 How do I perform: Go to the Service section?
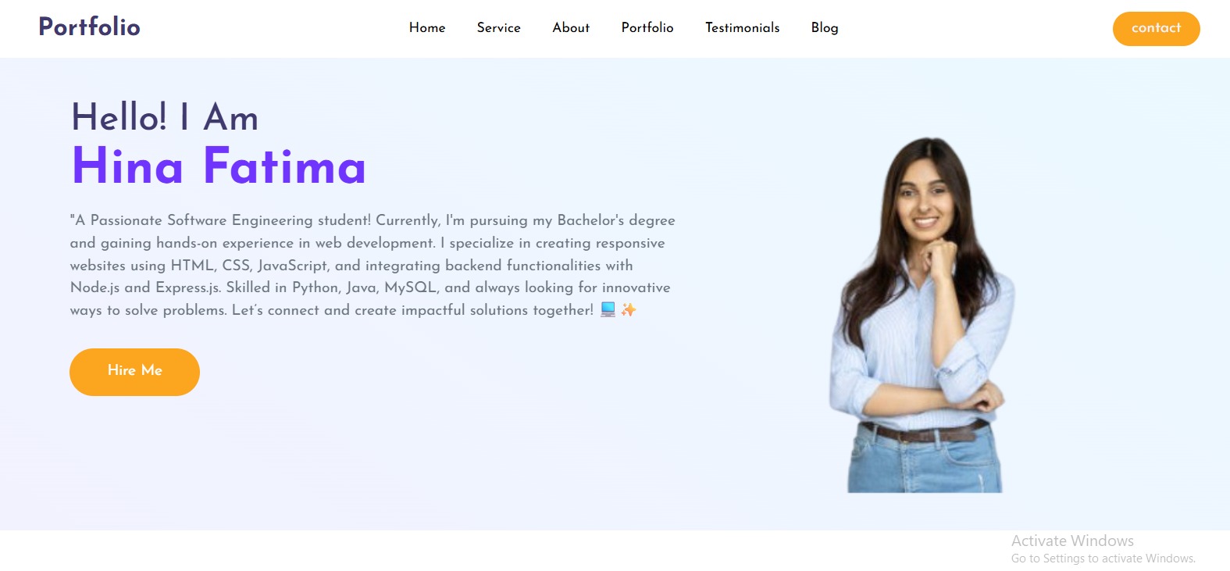coord(498,27)
